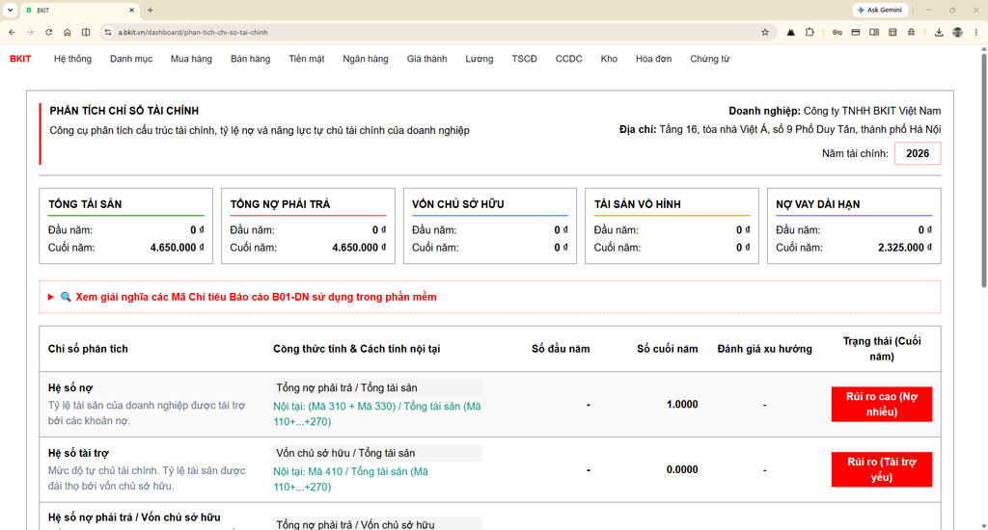Click the Trạng thái (Cuối năm) column header
988x530 pixels.
pyautogui.click(x=882, y=349)
